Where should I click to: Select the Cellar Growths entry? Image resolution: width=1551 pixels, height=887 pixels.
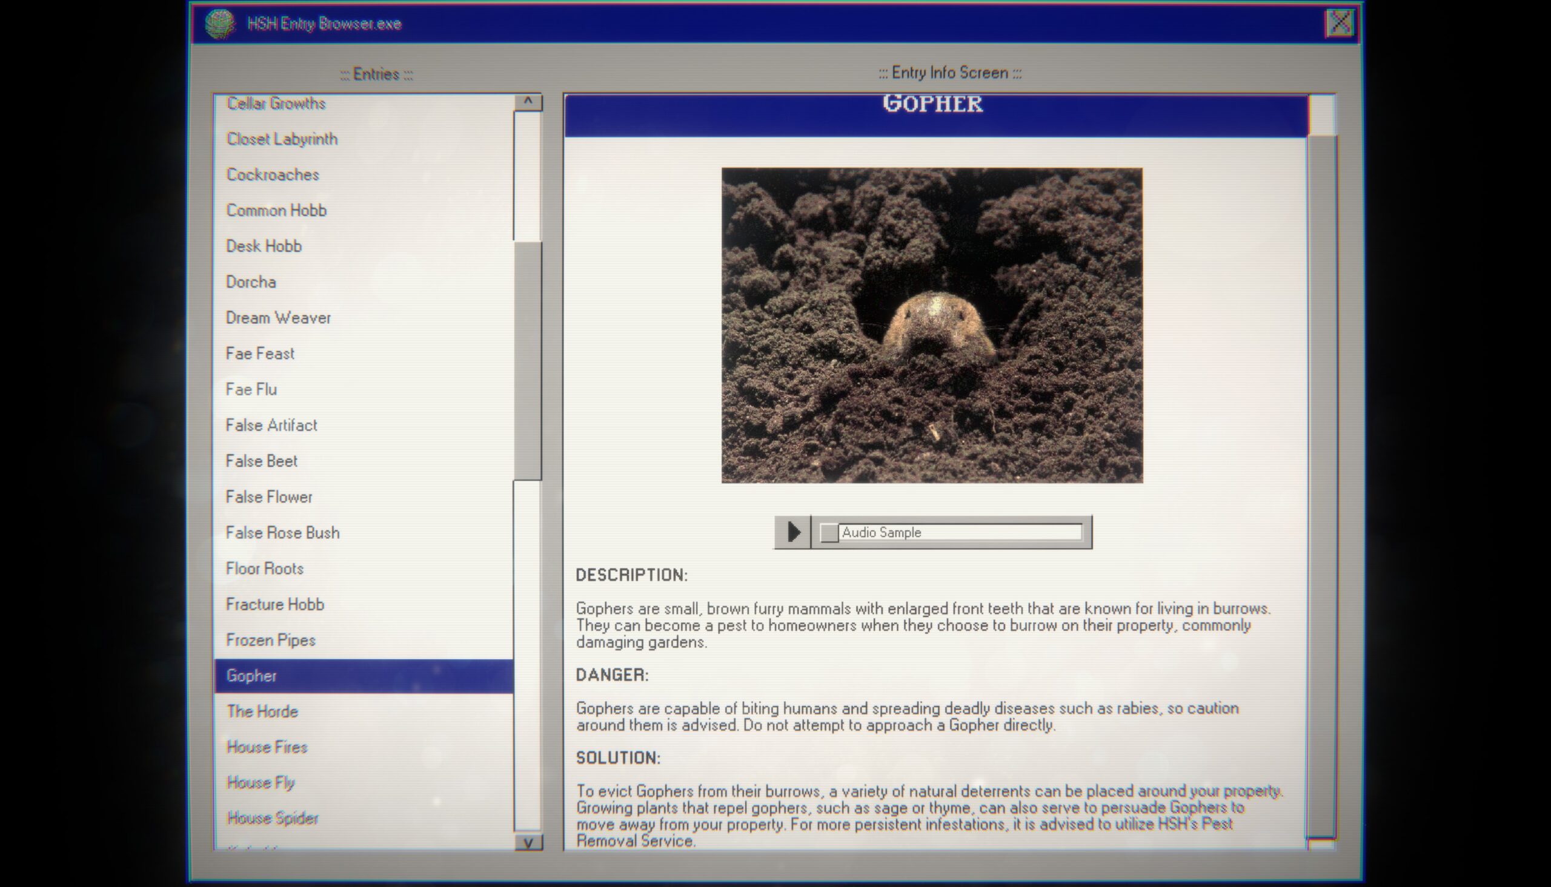277,102
